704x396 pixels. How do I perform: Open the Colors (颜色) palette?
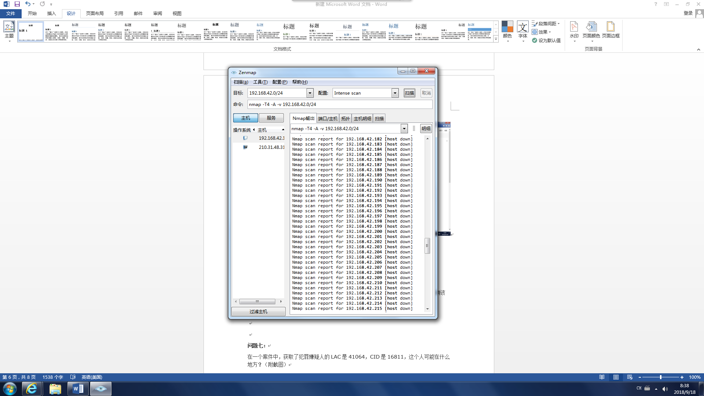coord(507,32)
